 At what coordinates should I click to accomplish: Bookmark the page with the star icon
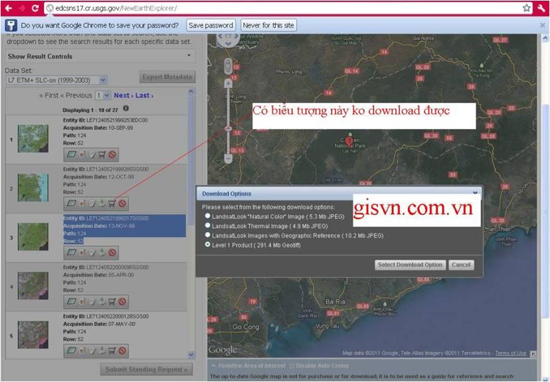click(527, 8)
